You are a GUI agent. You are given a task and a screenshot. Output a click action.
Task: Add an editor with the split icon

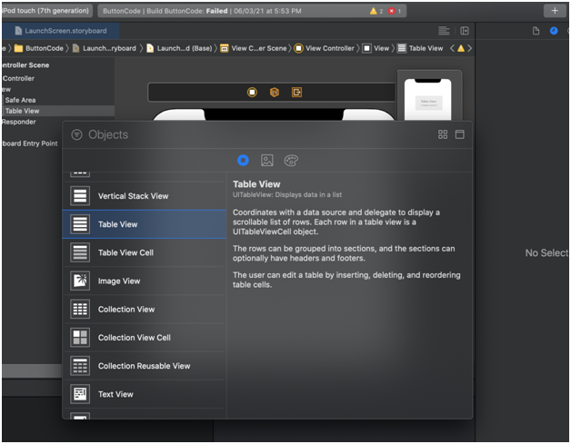pyautogui.click(x=465, y=31)
